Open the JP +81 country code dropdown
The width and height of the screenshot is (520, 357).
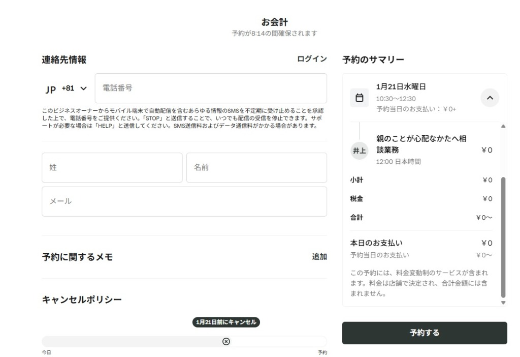coord(67,88)
